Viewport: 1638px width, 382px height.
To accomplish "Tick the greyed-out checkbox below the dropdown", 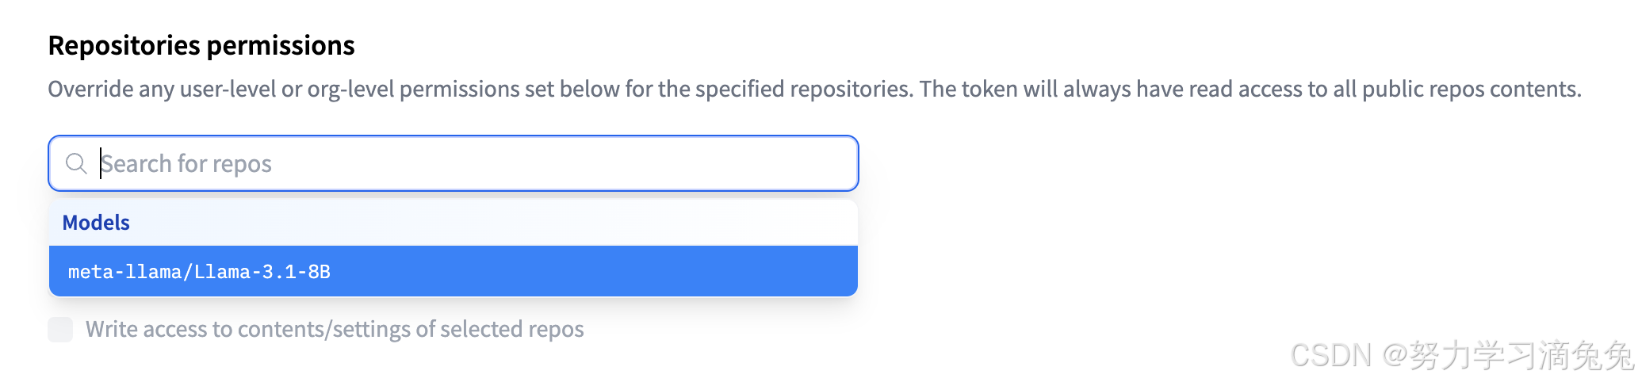I will [x=60, y=329].
